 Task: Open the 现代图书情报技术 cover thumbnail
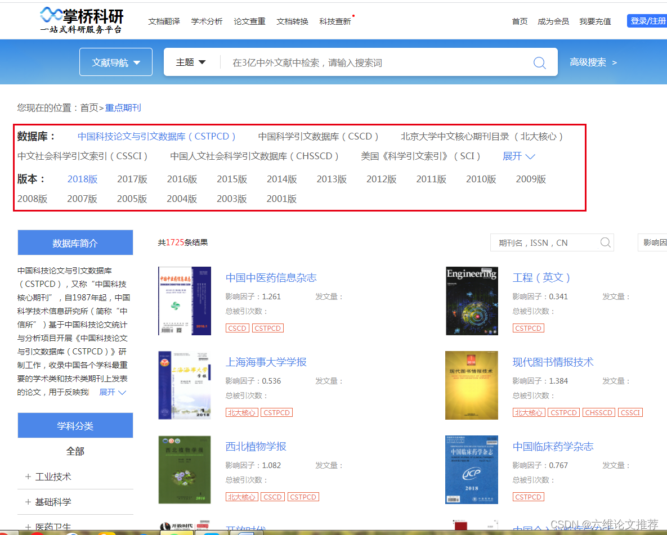click(x=471, y=385)
